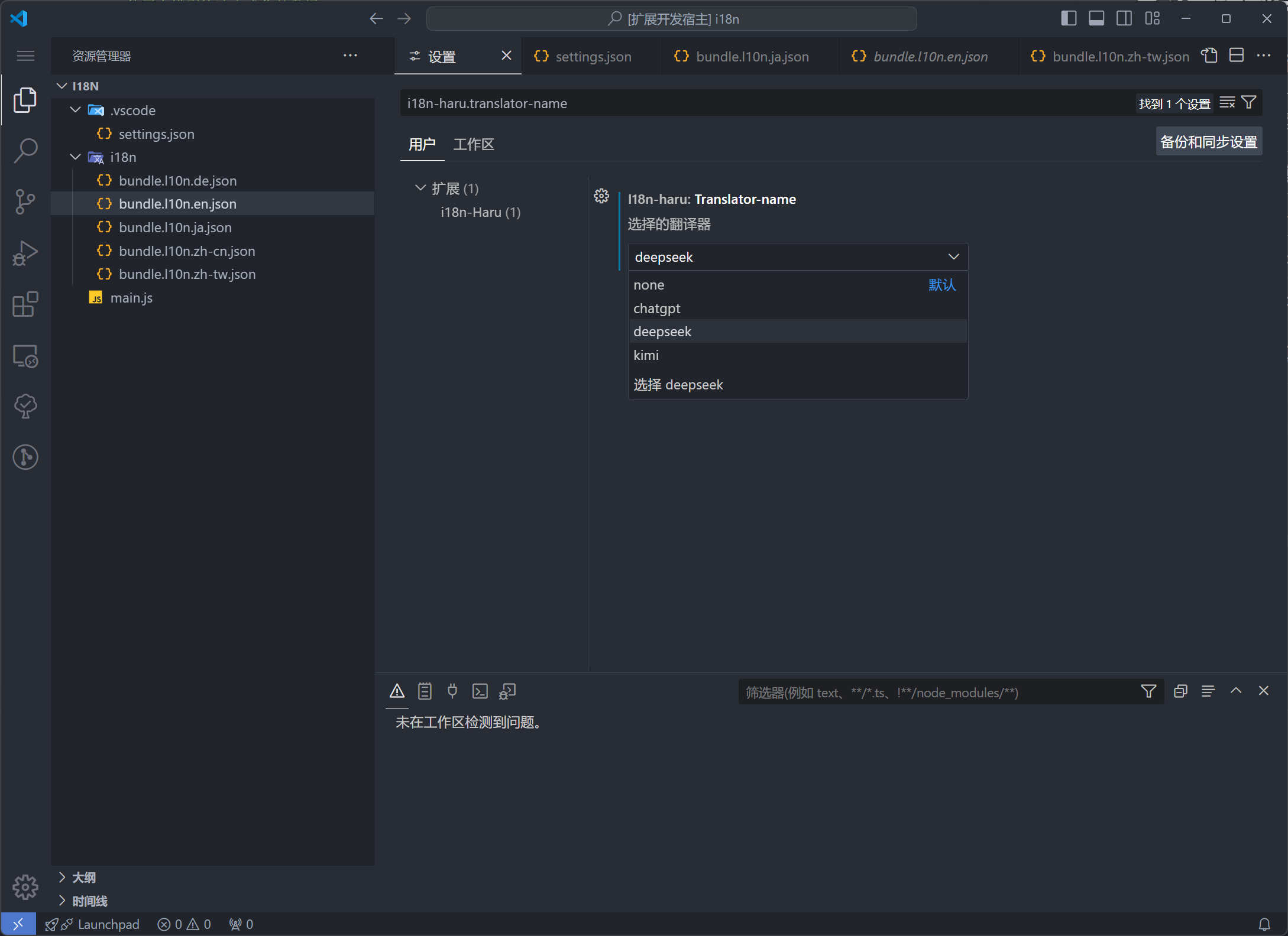Screen dimensions: 1288x936
Task: Open Launchpad in the status bar
Action: 92,925
